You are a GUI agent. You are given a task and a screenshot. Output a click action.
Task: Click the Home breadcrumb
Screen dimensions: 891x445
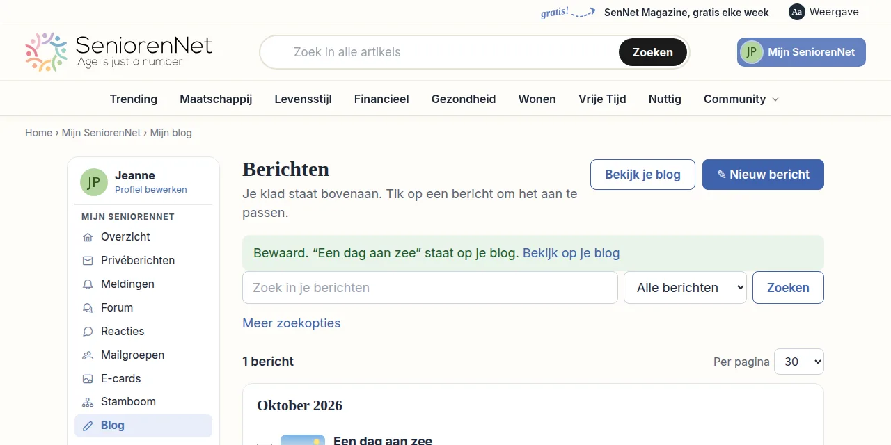coord(38,133)
